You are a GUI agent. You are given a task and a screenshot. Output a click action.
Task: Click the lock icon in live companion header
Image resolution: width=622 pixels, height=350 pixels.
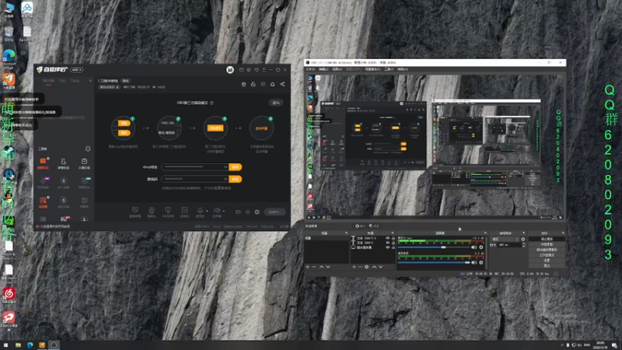click(253, 84)
